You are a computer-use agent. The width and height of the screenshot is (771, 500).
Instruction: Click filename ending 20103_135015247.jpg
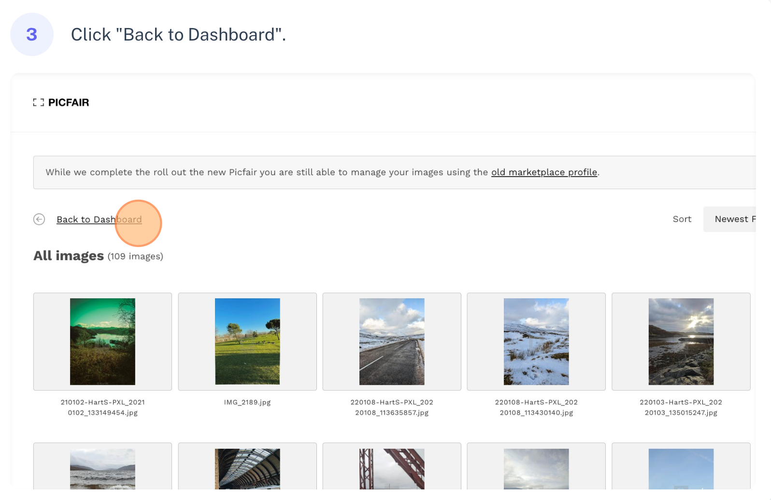[681, 407]
